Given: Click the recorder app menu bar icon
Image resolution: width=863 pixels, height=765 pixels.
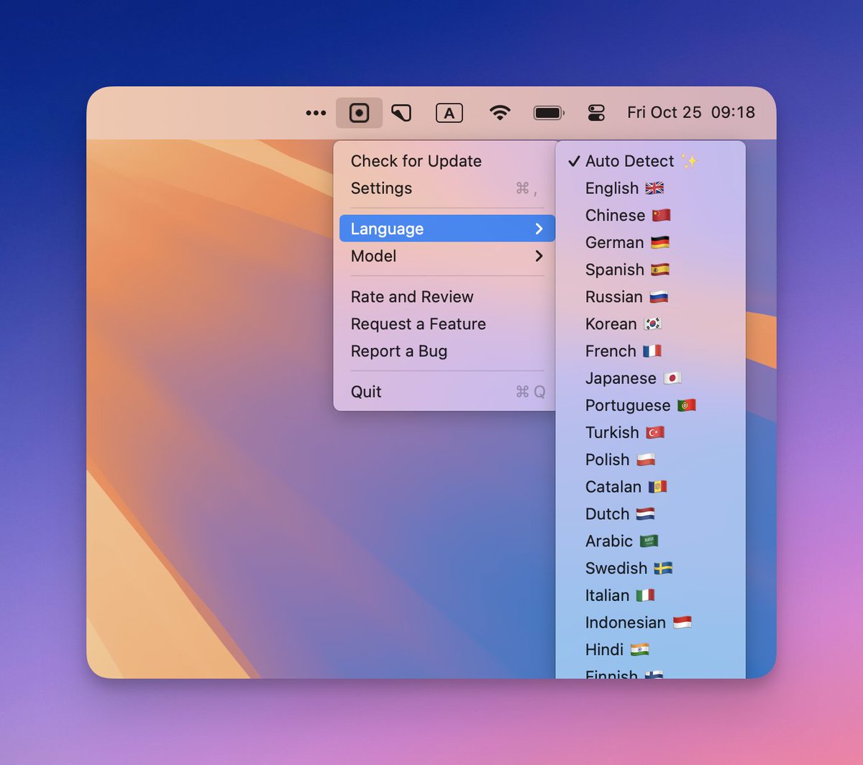Looking at the screenshot, I should tap(359, 113).
